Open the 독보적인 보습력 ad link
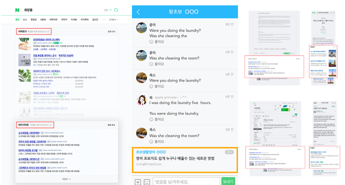The width and height of the screenshot is (345, 185). (66, 56)
